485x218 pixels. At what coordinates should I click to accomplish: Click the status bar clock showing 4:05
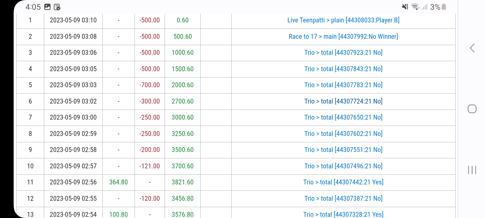[33, 7]
